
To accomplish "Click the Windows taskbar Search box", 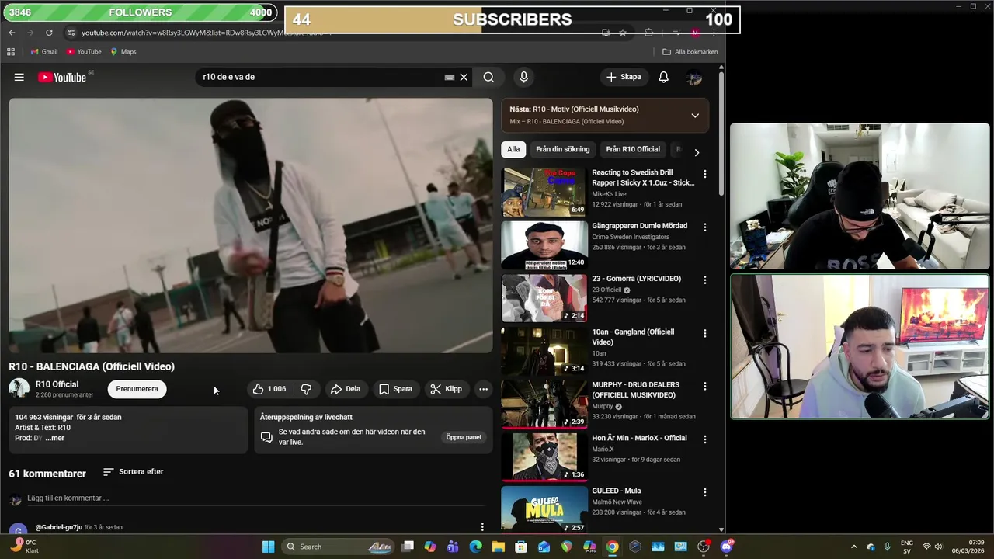I will point(337,547).
